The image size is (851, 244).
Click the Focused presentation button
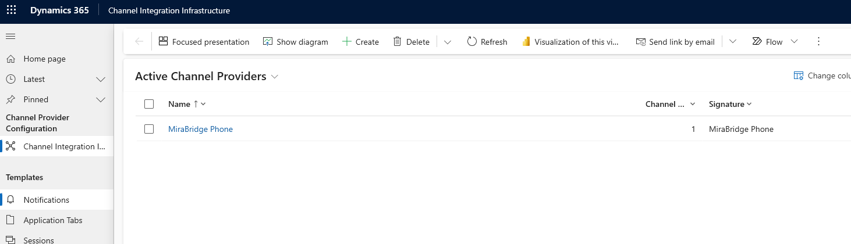coord(204,41)
